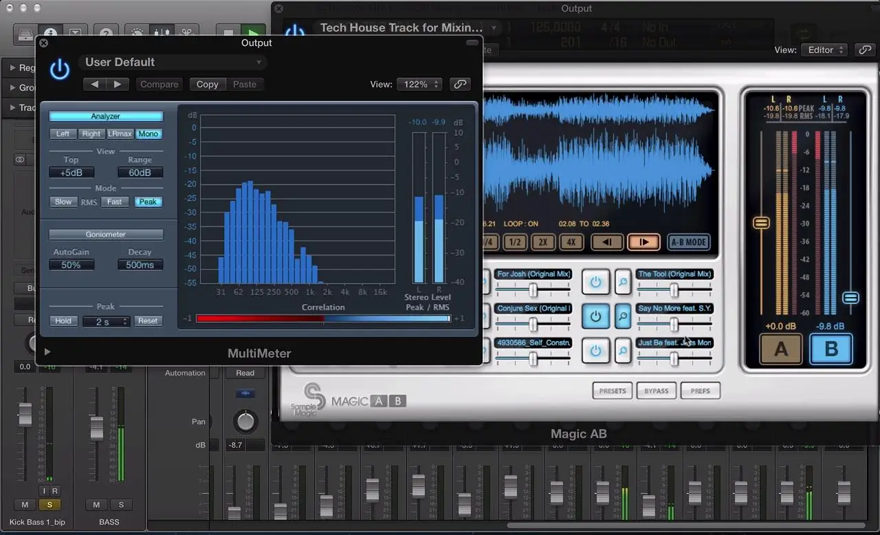Click power icon beside The Tool track
The height and width of the screenshot is (535, 880).
point(595,281)
